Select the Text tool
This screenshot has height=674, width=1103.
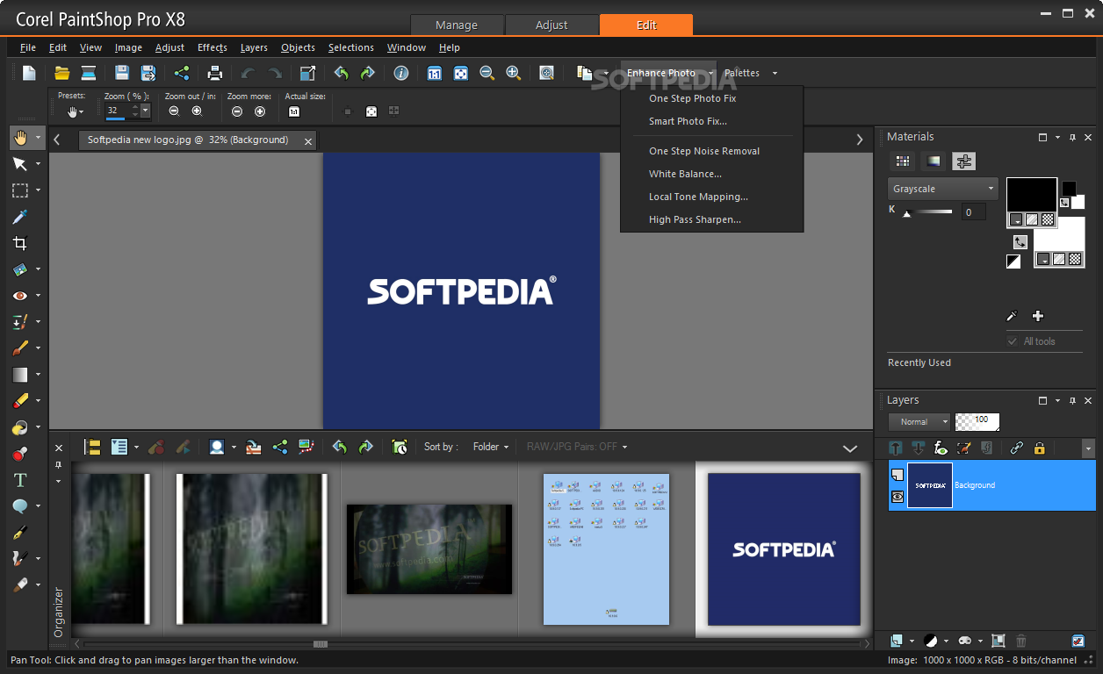point(19,480)
